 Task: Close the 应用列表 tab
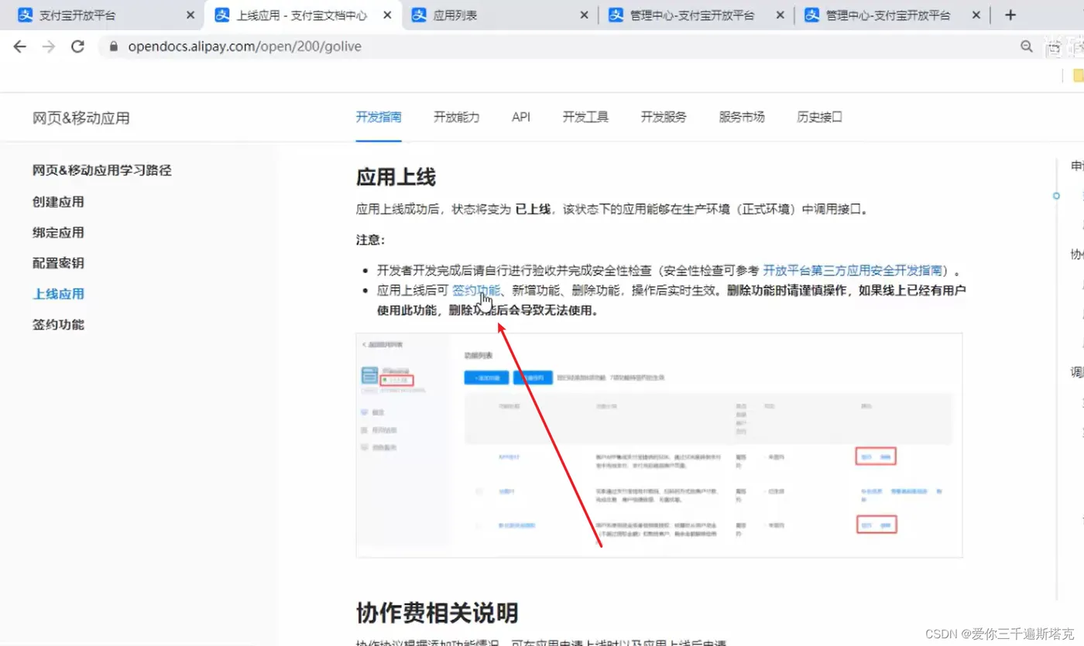pyautogui.click(x=584, y=15)
